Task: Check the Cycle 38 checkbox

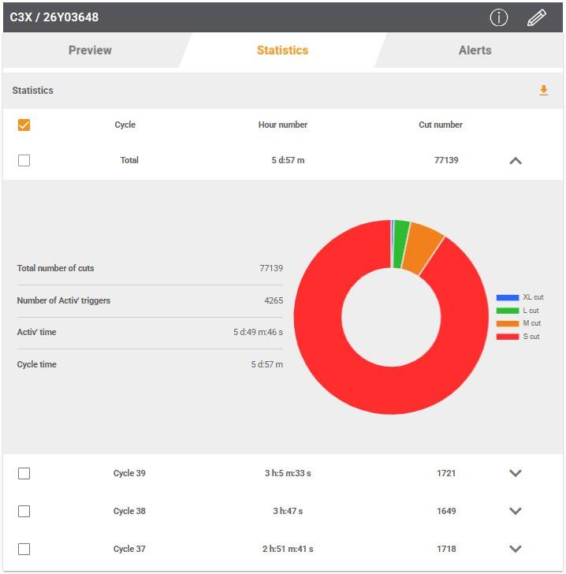Action: 24,511
